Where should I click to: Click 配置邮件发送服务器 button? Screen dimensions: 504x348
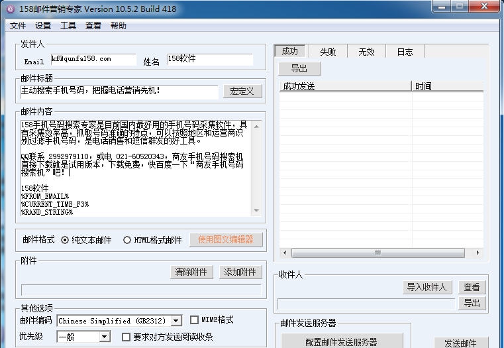pyautogui.click(x=342, y=341)
